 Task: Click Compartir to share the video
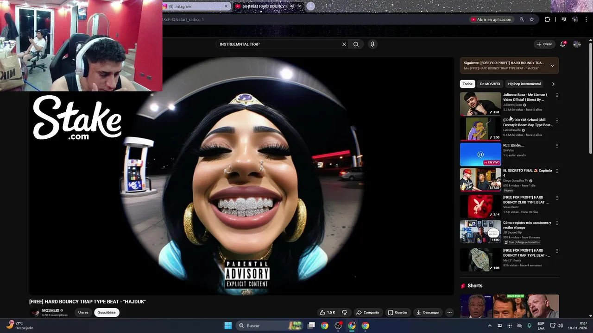tap(368, 313)
